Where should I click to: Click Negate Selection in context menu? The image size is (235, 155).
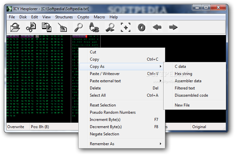[122, 134]
